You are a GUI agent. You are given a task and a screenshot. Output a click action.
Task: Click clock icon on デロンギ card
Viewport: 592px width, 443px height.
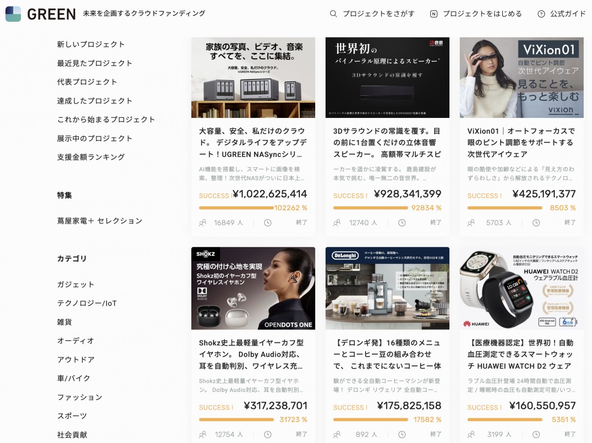402,435
